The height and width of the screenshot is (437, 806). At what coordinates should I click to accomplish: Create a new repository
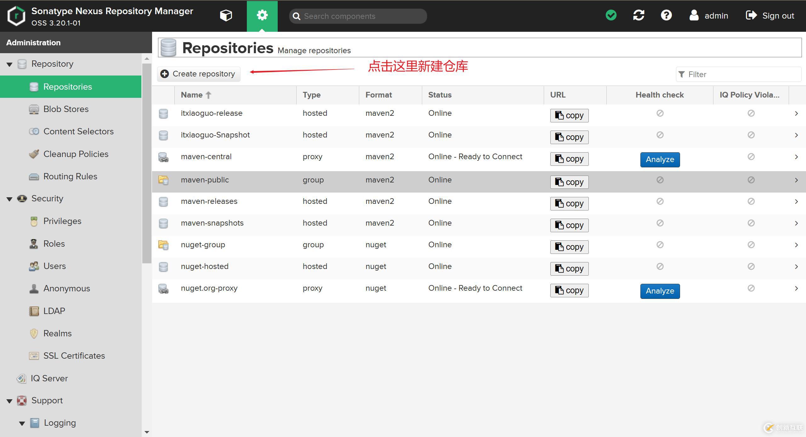coord(199,74)
